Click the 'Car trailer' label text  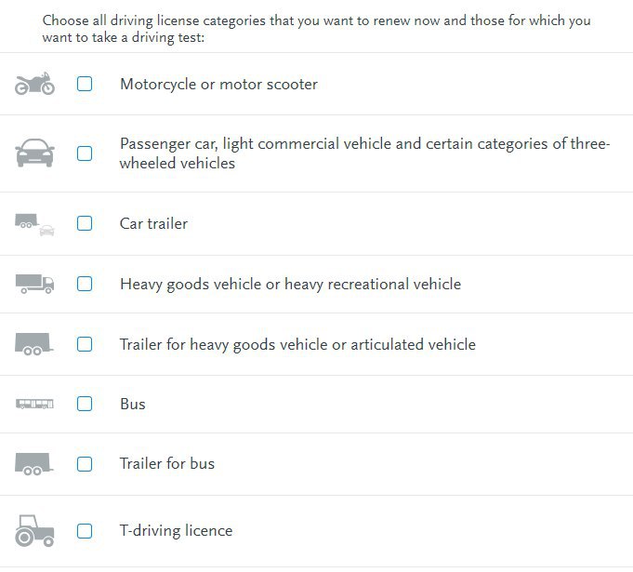click(153, 223)
